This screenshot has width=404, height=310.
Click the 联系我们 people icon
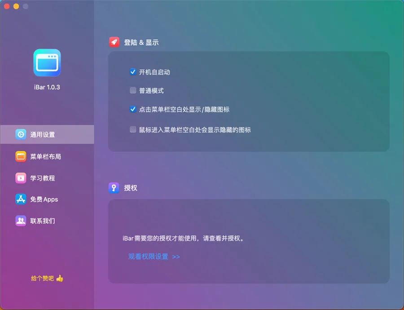21,221
